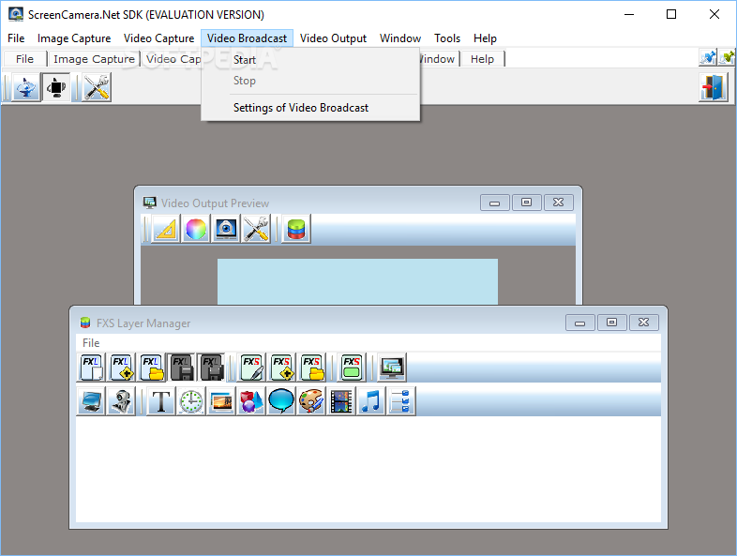Select the Help tab in second row
The width and height of the screenshot is (737, 556).
pos(482,59)
